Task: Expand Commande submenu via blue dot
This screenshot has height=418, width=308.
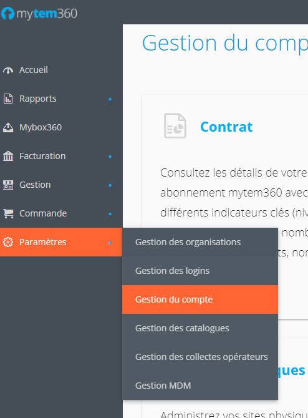Action: tap(110, 214)
